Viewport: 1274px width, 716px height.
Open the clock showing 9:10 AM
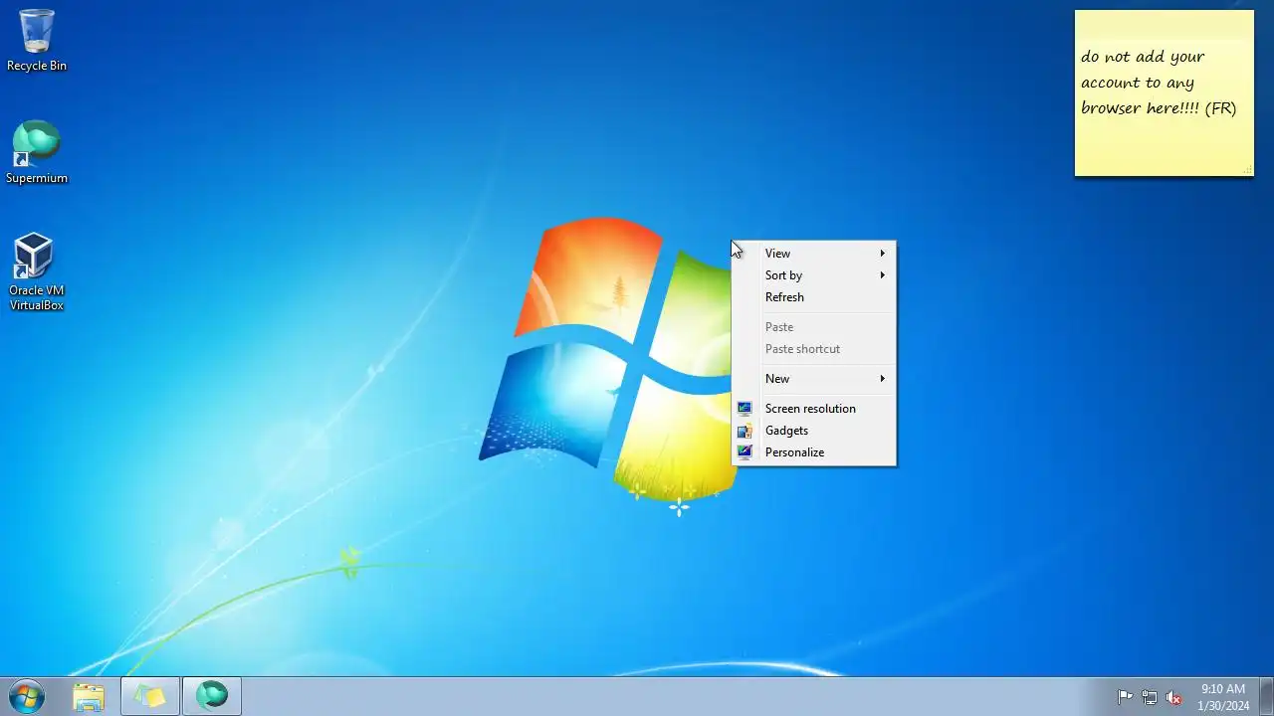tap(1223, 697)
